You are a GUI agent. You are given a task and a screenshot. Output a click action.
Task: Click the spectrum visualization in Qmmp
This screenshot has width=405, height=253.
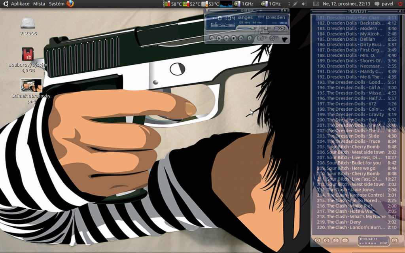pyautogui.click(x=223, y=25)
